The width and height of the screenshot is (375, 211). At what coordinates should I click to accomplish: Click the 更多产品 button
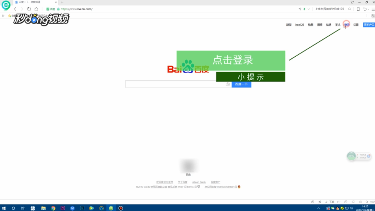point(369,25)
